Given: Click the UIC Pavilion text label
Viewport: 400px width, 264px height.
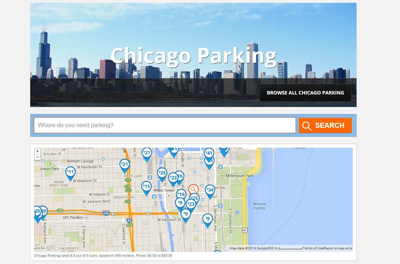Looking at the screenshot, I should coord(73,217).
